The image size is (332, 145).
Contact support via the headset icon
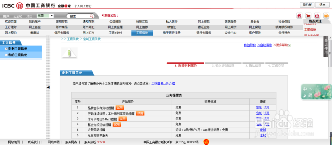point(326,16)
